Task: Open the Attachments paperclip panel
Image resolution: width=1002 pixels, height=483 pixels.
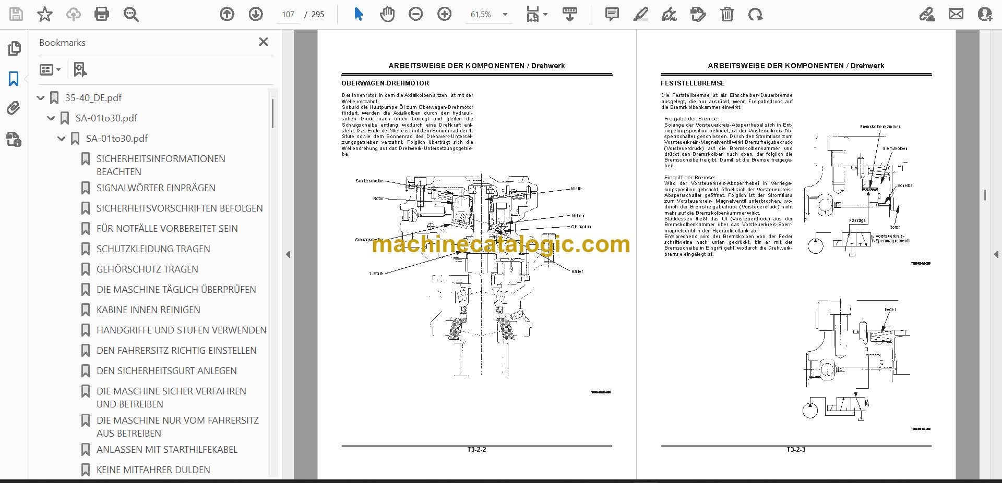Action: 14,108
